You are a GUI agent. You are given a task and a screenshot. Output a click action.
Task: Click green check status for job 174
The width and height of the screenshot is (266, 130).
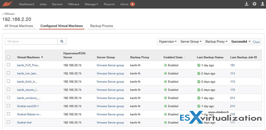point(199,73)
